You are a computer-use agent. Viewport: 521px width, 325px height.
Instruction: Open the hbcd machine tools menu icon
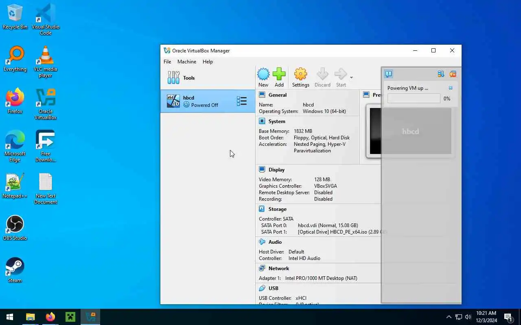(242, 101)
